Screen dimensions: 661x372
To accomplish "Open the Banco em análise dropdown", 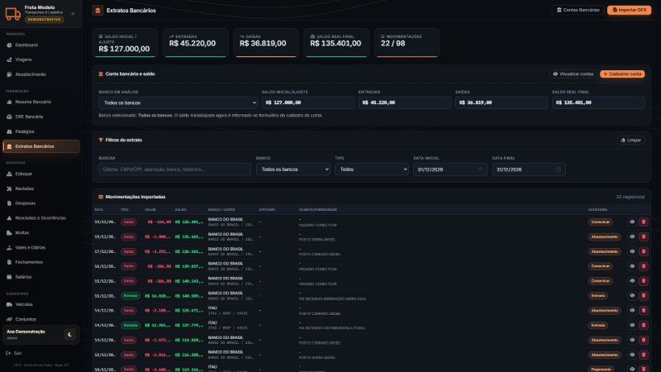I will 178,103.
